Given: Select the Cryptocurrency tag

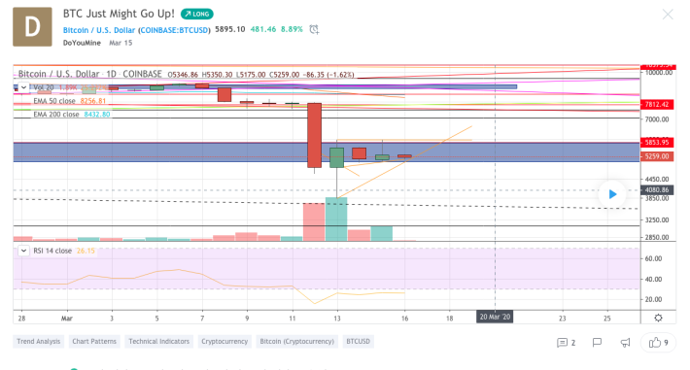Looking at the screenshot, I should point(224,342).
